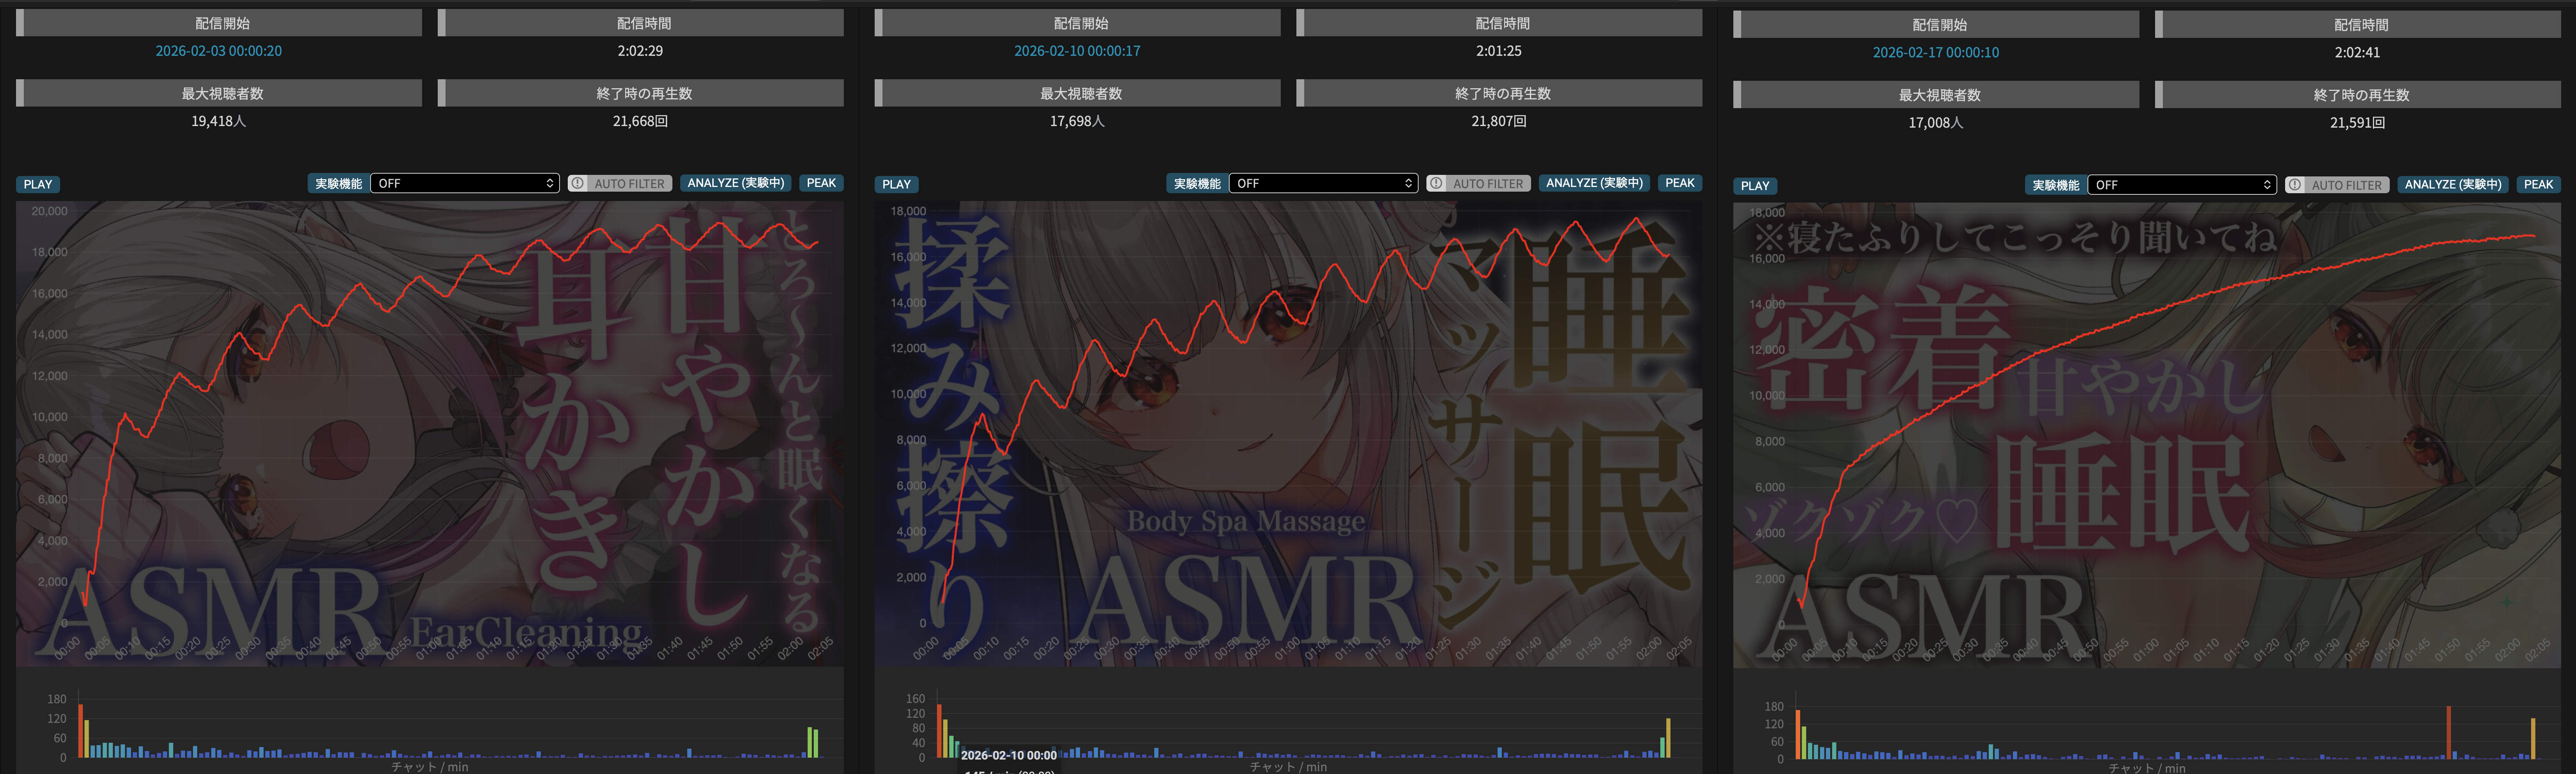The width and height of the screenshot is (2576, 774).
Task: Toggle AUTO FILTER on the 耳かき ASMR stream
Action: point(629,184)
